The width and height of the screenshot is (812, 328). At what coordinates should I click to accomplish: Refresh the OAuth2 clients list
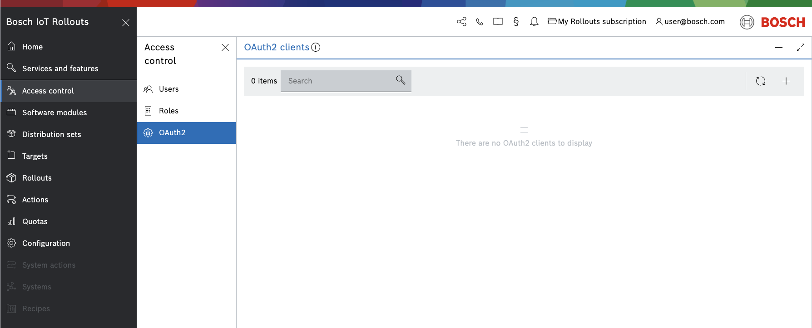[x=760, y=81]
